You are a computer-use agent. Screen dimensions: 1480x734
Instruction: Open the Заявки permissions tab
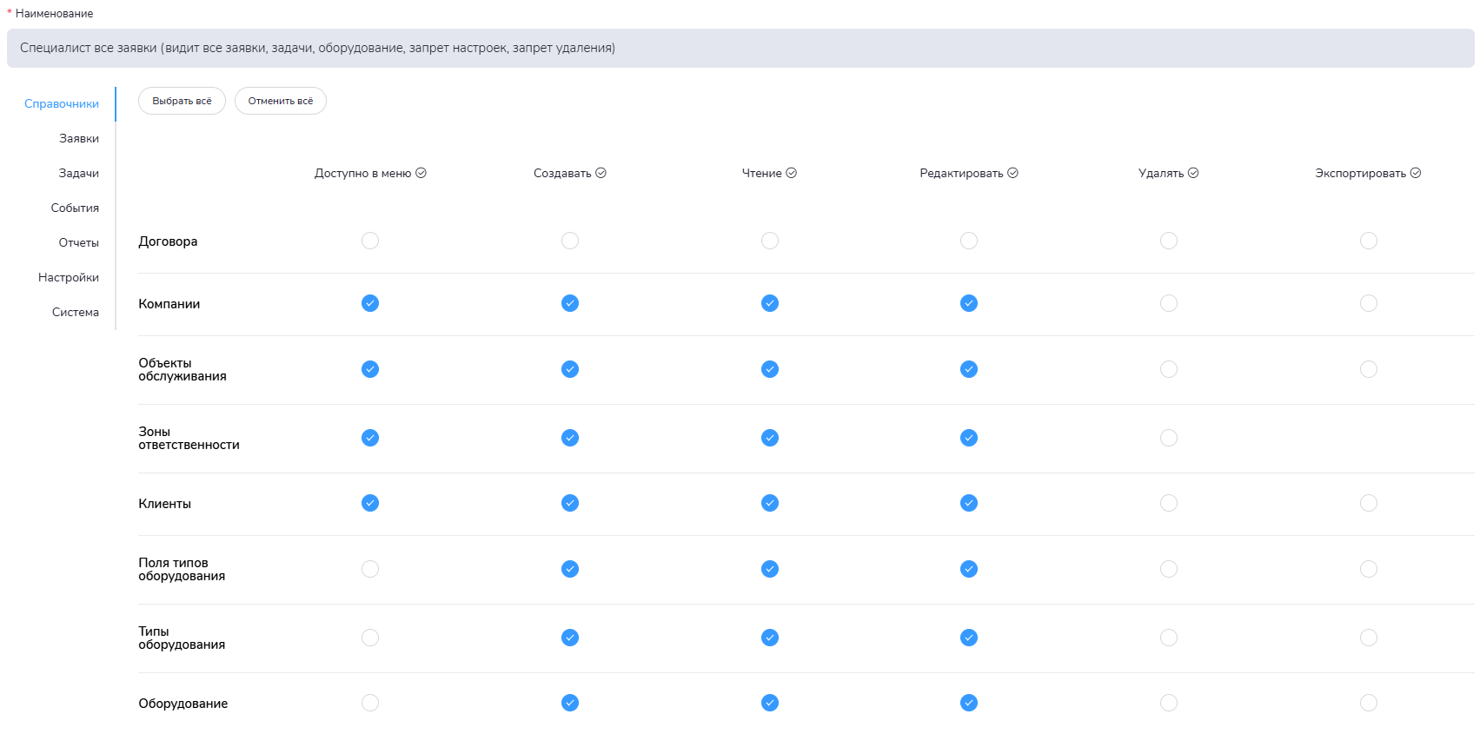click(x=78, y=138)
